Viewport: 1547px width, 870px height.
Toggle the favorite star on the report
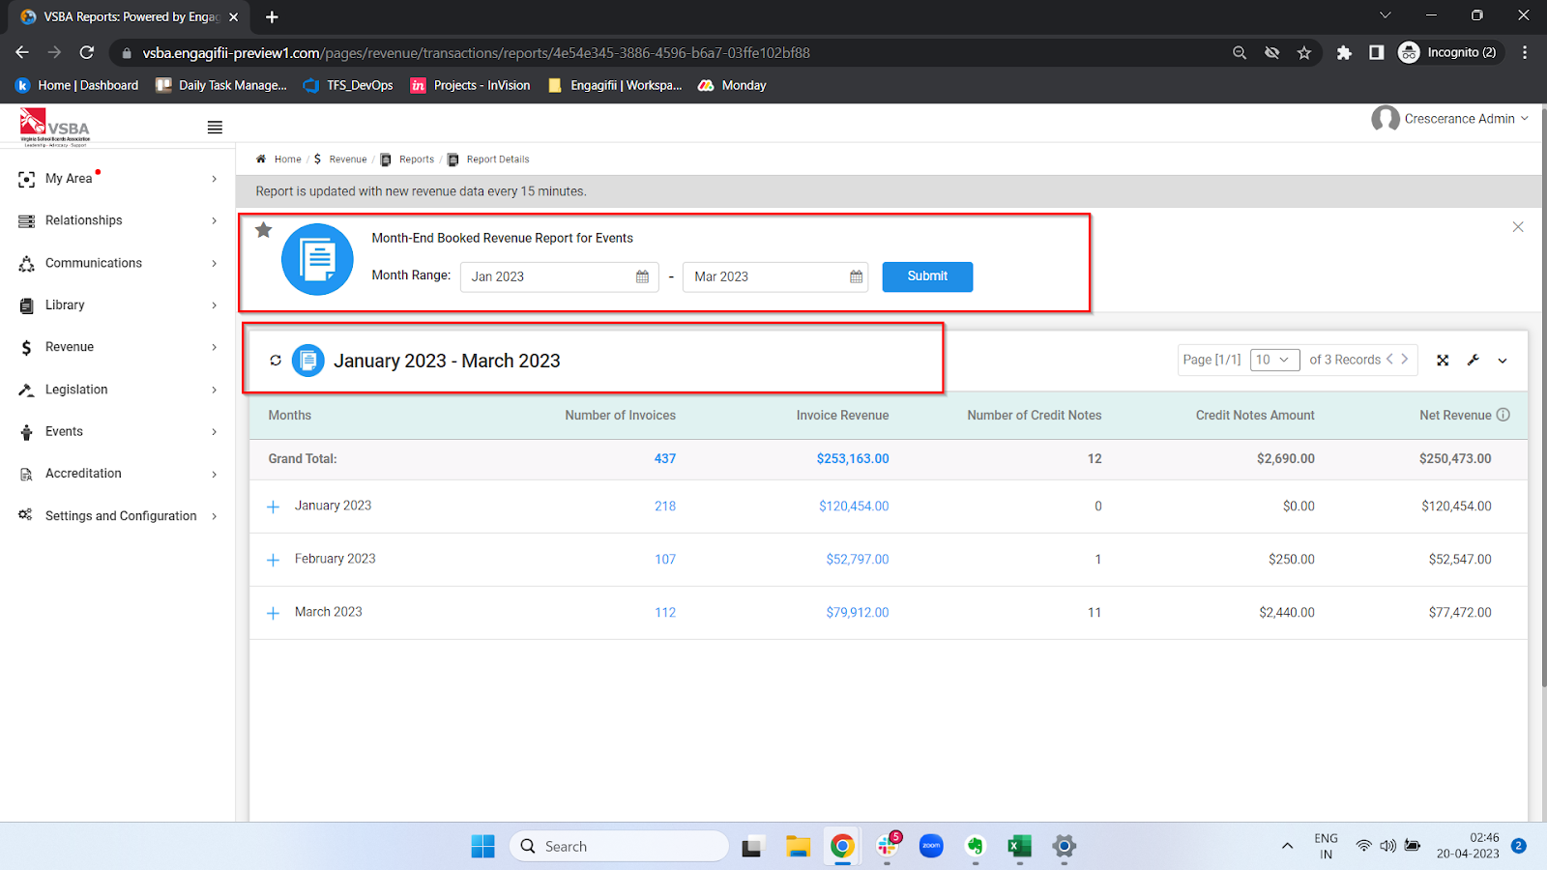(x=263, y=229)
